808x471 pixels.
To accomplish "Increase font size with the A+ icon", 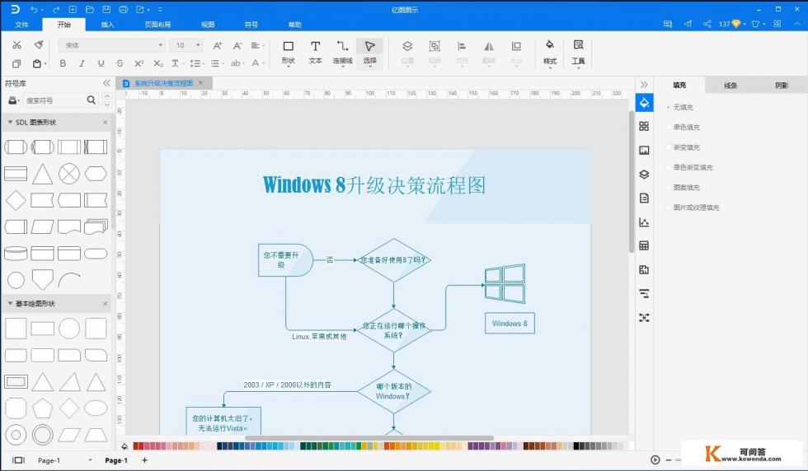I will click(218, 45).
